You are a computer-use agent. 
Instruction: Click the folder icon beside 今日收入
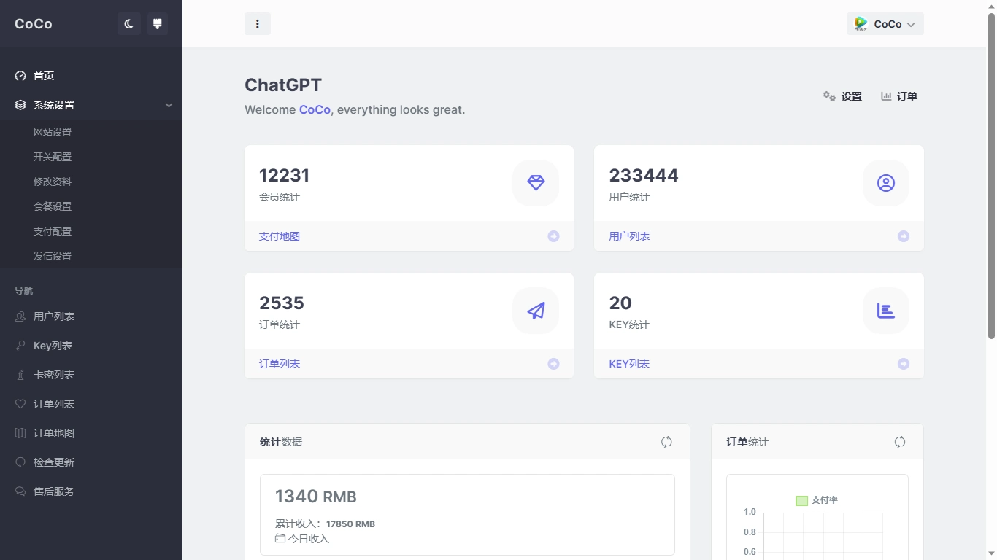(x=280, y=538)
